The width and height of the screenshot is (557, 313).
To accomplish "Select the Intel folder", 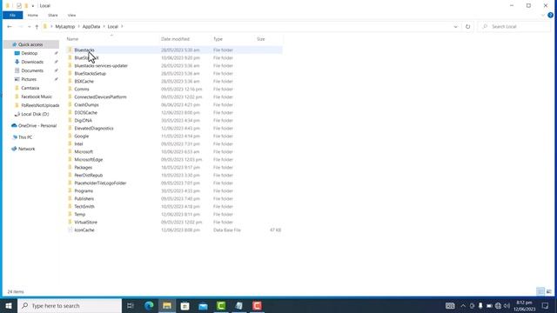I will pyautogui.click(x=78, y=143).
